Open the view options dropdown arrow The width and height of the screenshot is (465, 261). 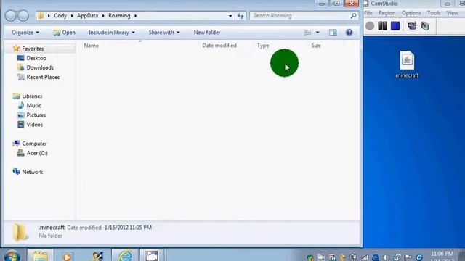[x=318, y=33]
